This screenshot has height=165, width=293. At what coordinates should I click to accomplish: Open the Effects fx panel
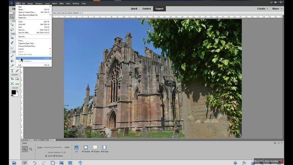[x=244, y=163]
